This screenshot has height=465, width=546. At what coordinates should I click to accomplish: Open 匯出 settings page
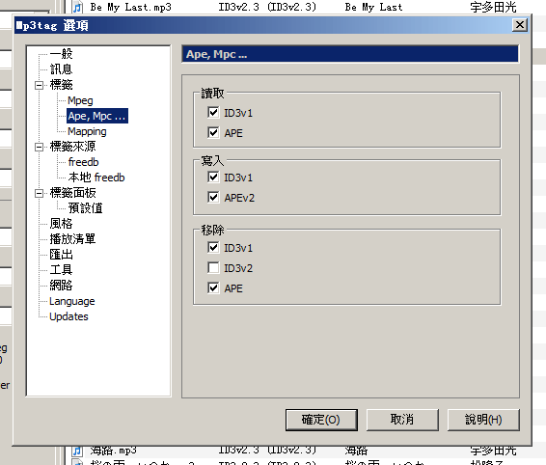[61, 255]
